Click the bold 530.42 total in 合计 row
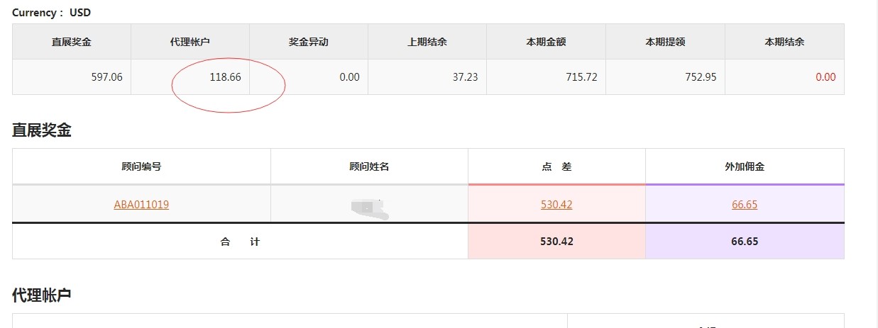The image size is (878, 328). click(556, 242)
